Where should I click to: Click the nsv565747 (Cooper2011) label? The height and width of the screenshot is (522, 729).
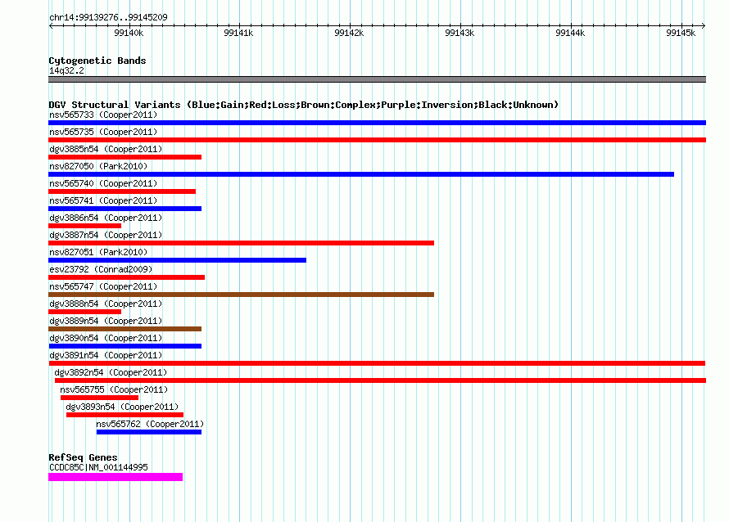click(103, 286)
